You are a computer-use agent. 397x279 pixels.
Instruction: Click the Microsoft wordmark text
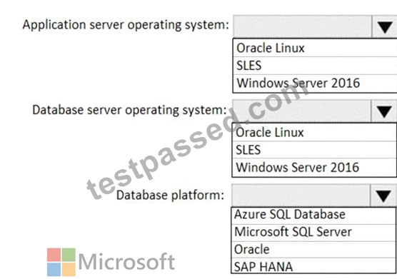[126, 262]
